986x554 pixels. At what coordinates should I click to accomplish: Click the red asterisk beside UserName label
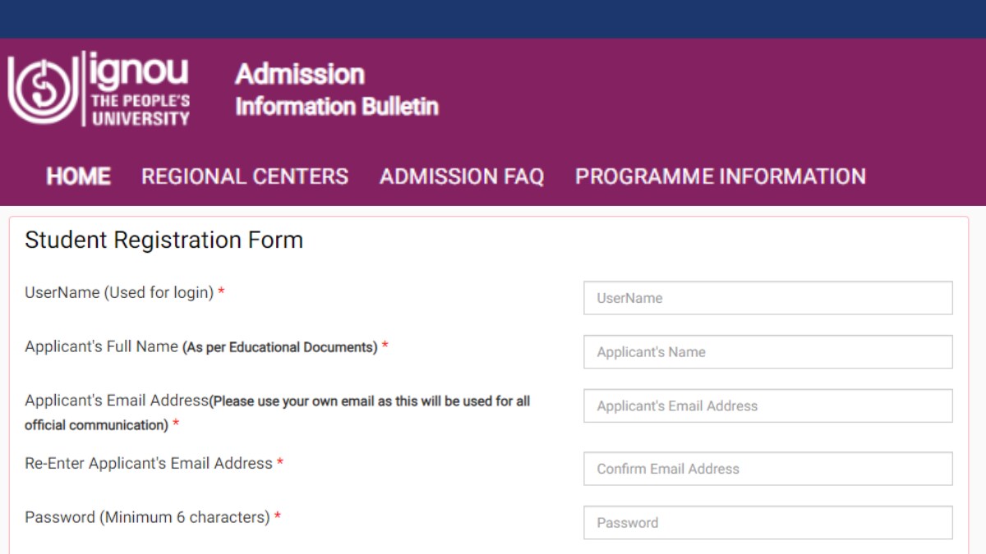pos(223,292)
